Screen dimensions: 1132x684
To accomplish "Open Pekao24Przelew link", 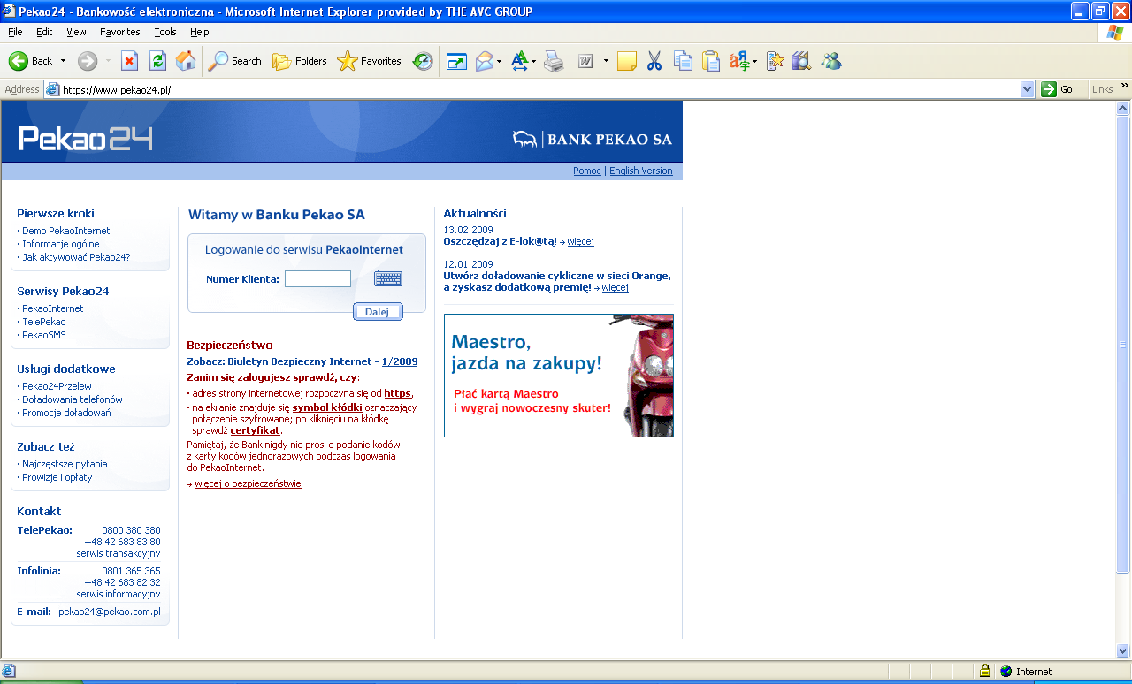I will point(57,386).
